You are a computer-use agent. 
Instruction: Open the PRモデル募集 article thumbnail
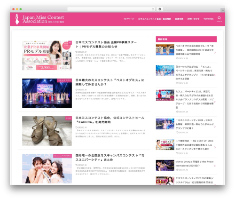tap(47, 56)
